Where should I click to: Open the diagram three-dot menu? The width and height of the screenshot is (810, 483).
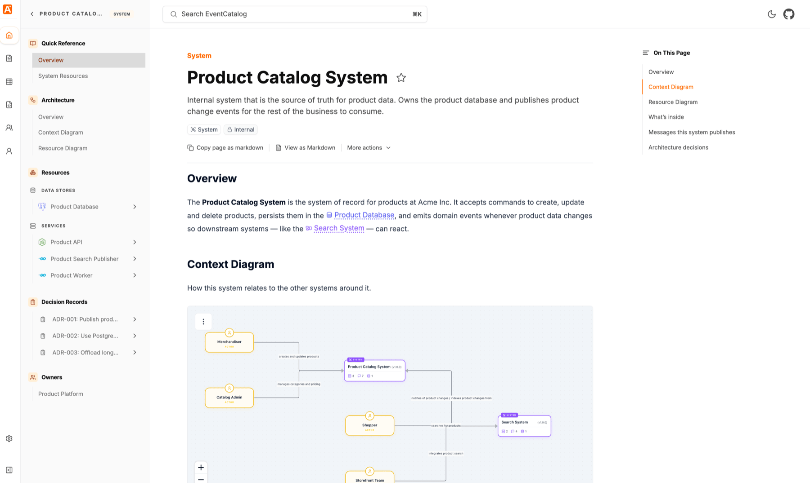click(203, 322)
